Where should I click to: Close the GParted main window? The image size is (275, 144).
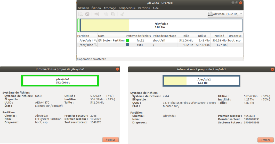[x=241, y=3]
